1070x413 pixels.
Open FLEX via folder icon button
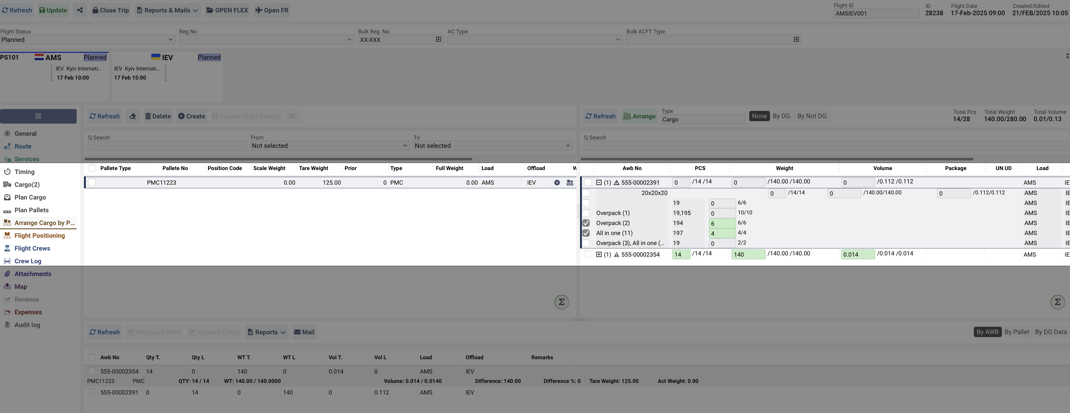(x=227, y=10)
